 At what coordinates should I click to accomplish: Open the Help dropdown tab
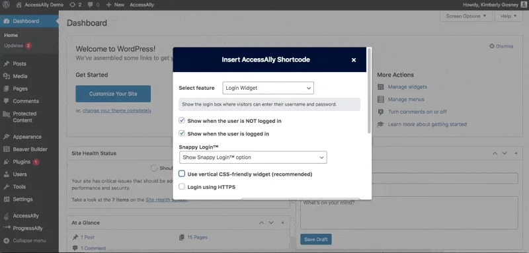(x=509, y=16)
